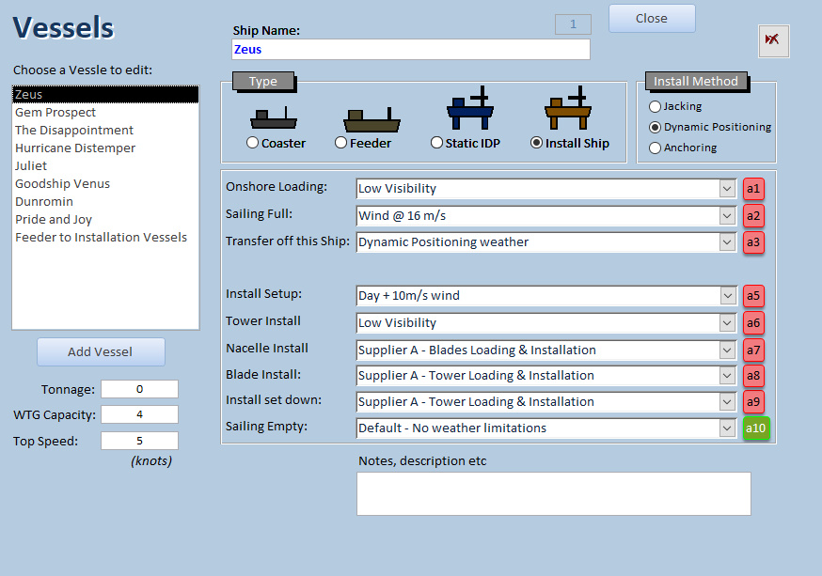Select Dunromin in the vessel list
The height and width of the screenshot is (576, 822).
point(105,201)
